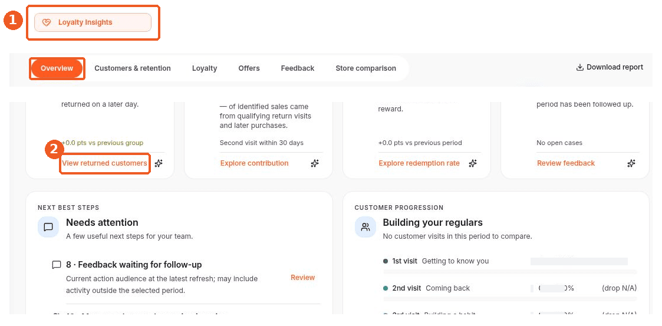Screen dimensions: 662x326
Task: Click '+0.0 pts vs previous period' text
Action: (x=420, y=143)
